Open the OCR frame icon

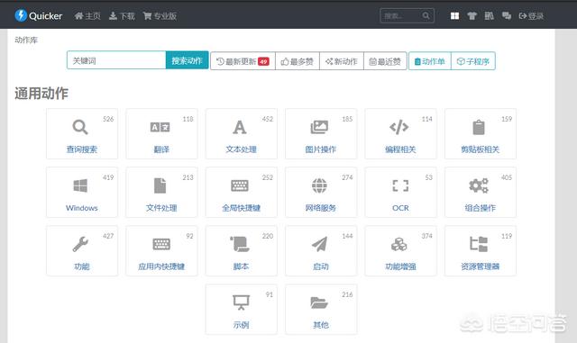(x=400, y=185)
